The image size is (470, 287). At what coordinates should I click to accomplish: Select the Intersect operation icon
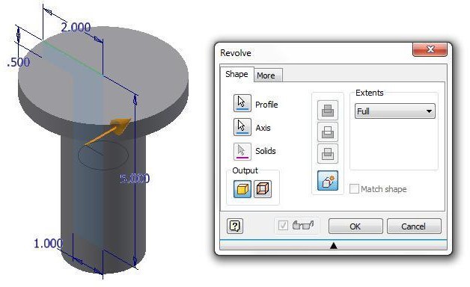328,154
